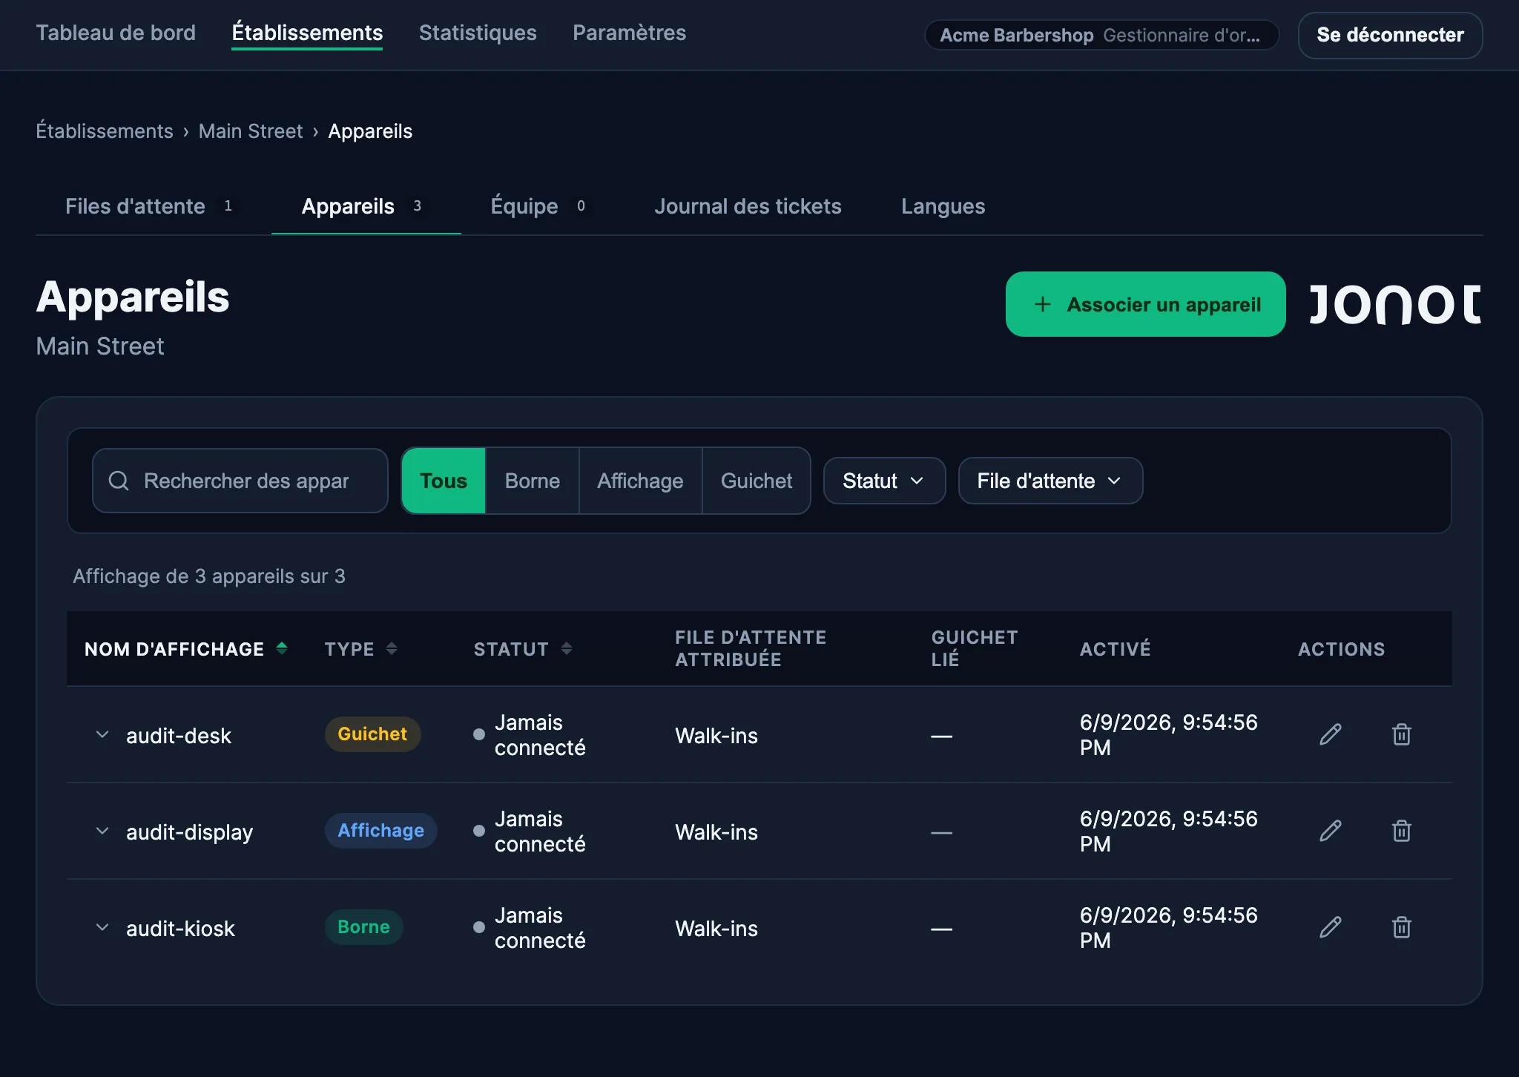Click Affichage de 3 appareils sur 3

pyautogui.click(x=209, y=576)
